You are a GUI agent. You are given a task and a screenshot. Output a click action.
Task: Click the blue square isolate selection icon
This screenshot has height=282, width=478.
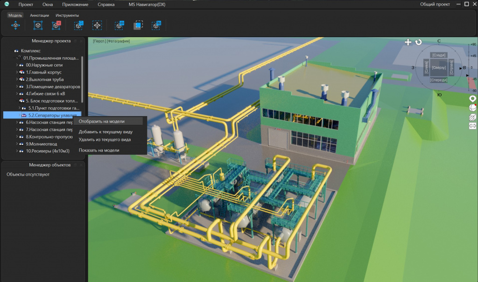click(138, 25)
